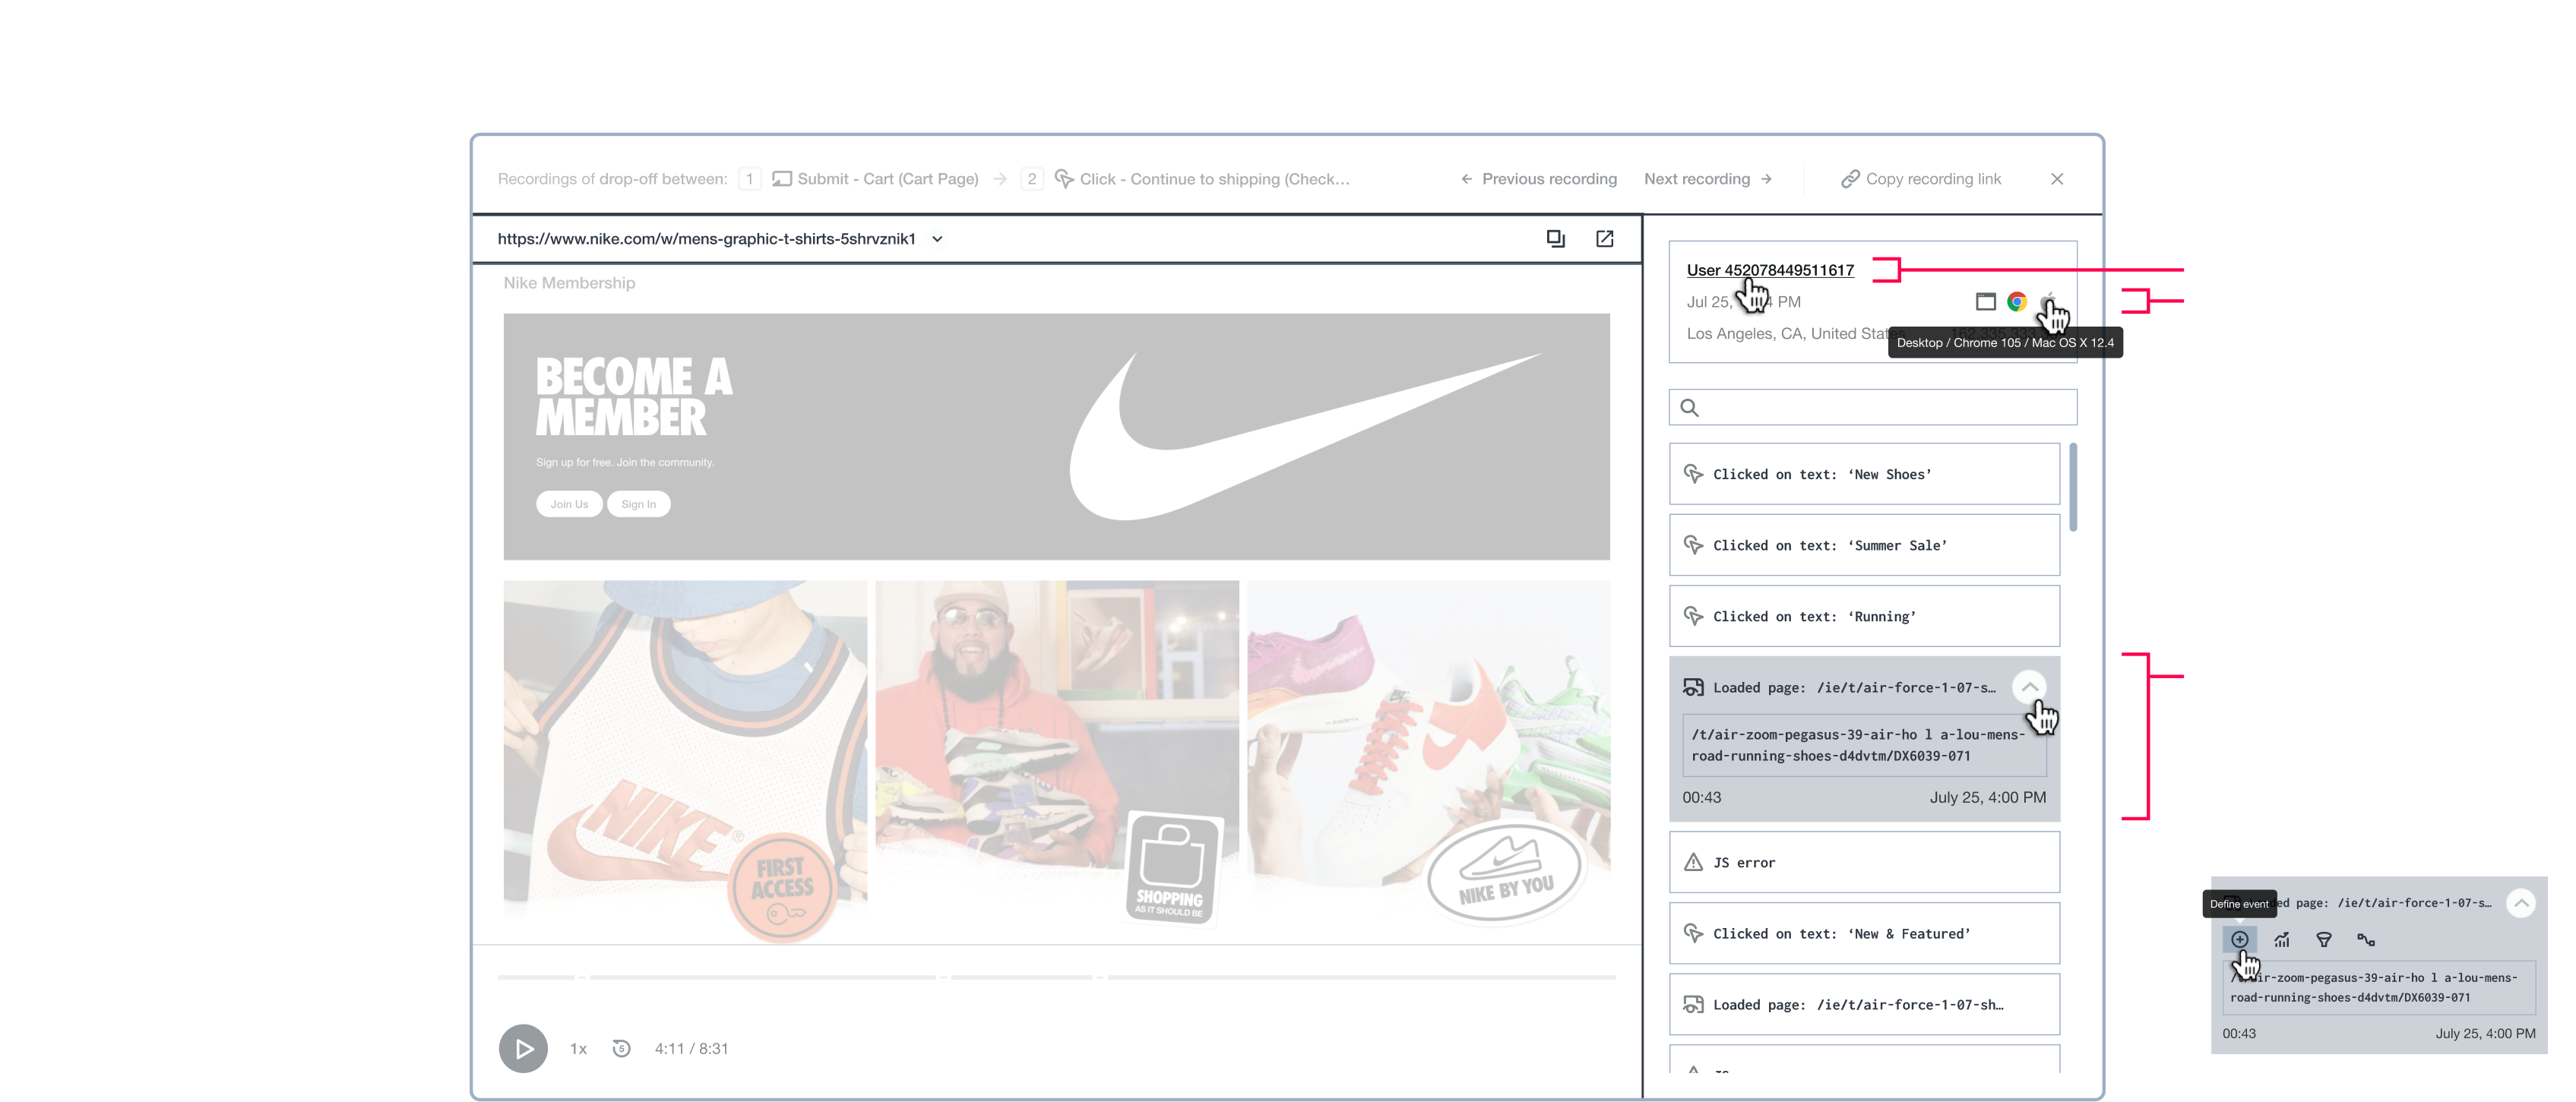Go to the Next recording
The height and width of the screenshot is (1102, 2576).
click(1708, 178)
